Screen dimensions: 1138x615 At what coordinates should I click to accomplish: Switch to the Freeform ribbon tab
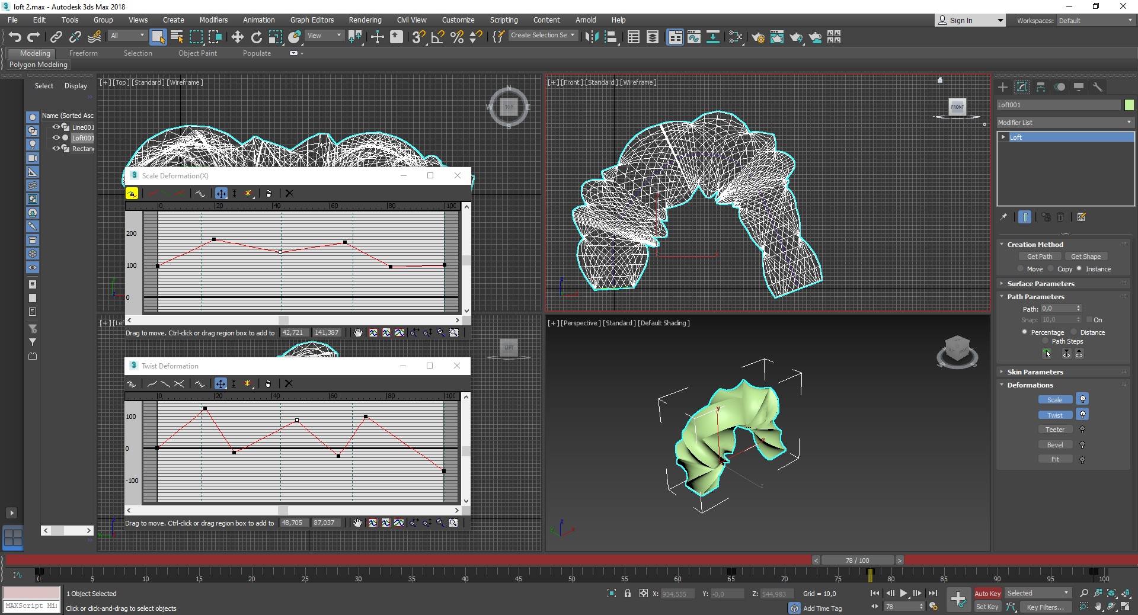(83, 53)
